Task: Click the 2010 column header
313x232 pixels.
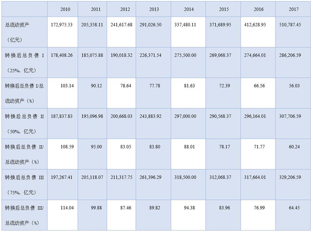Action: 65,8
